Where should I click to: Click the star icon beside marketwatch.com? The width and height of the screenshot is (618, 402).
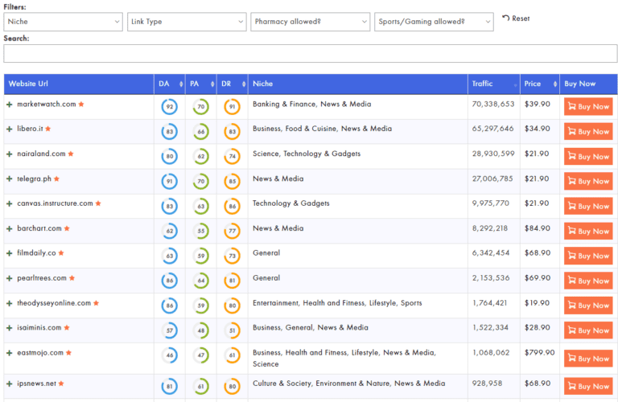click(81, 105)
